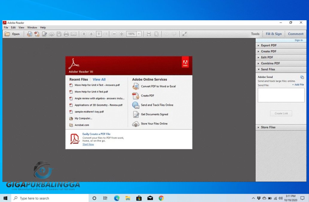Viewport: 309px width, 202px height.
Task: Click the Zoom Out icon
Action: pos(114,34)
